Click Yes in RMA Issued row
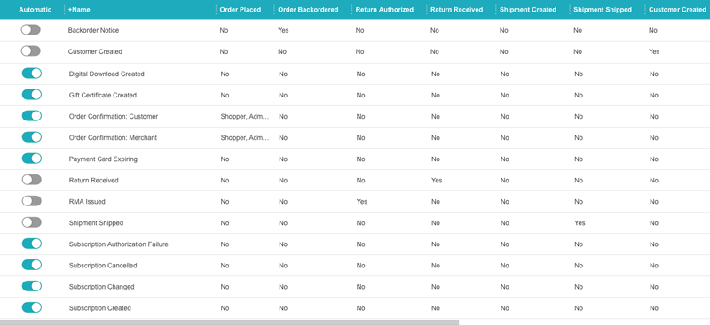 coord(362,201)
